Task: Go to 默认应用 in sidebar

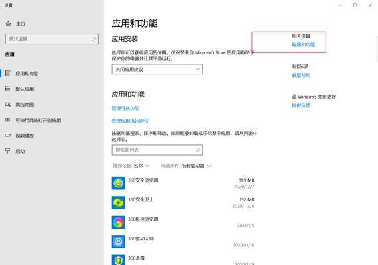Action: coord(25,89)
